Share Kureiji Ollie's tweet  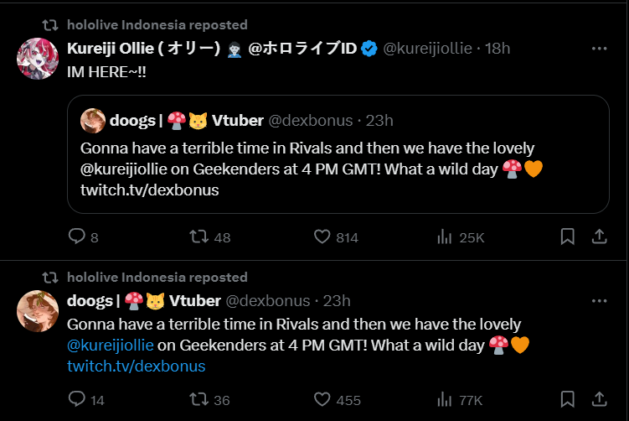coord(599,237)
